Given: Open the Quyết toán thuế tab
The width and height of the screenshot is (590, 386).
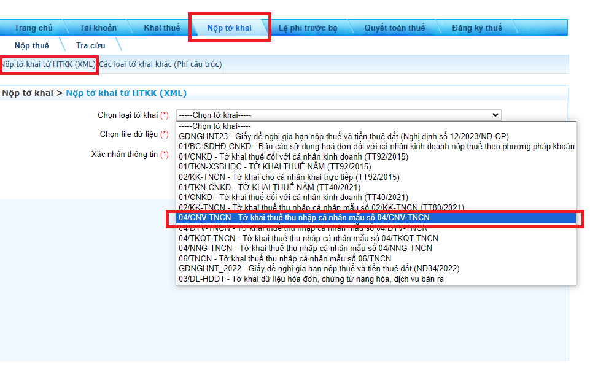Looking at the screenshot, I should click(x=394, y=28).
